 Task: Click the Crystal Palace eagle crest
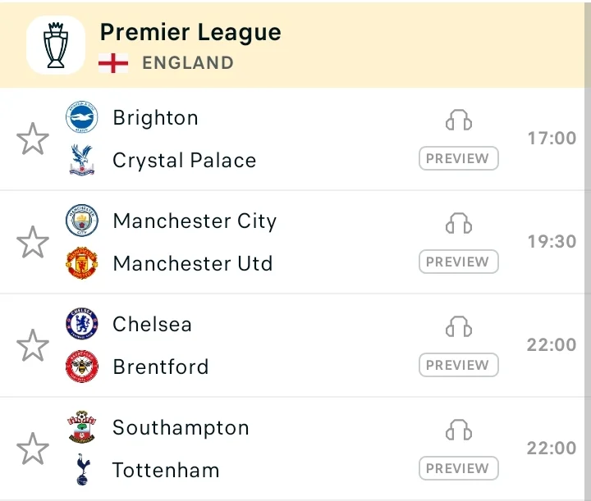click(x=82, y=160)
